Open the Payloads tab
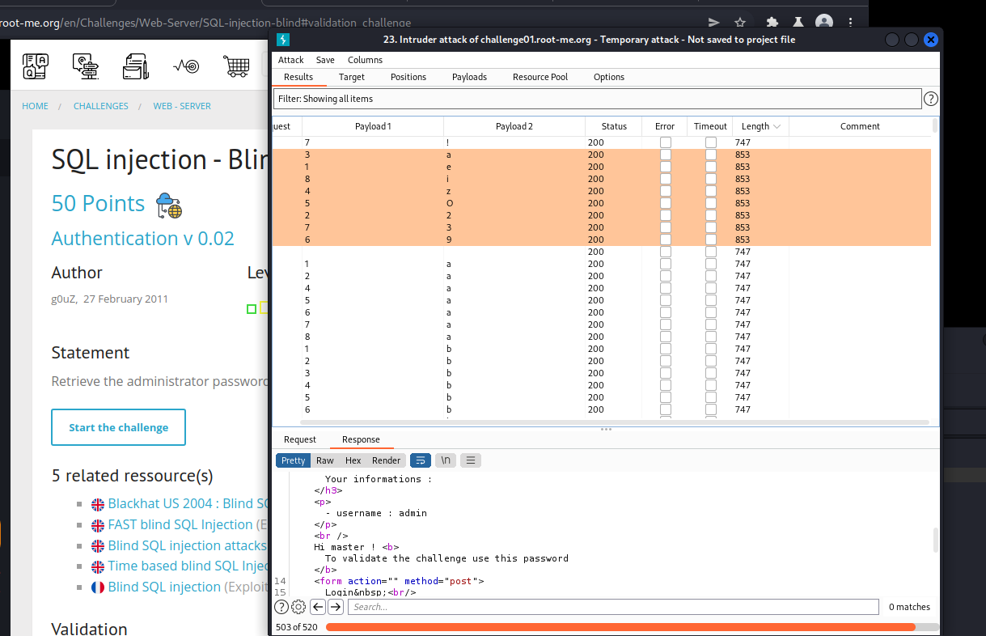The width and height of the screenshot is (986, 636). tap(470, 77)
